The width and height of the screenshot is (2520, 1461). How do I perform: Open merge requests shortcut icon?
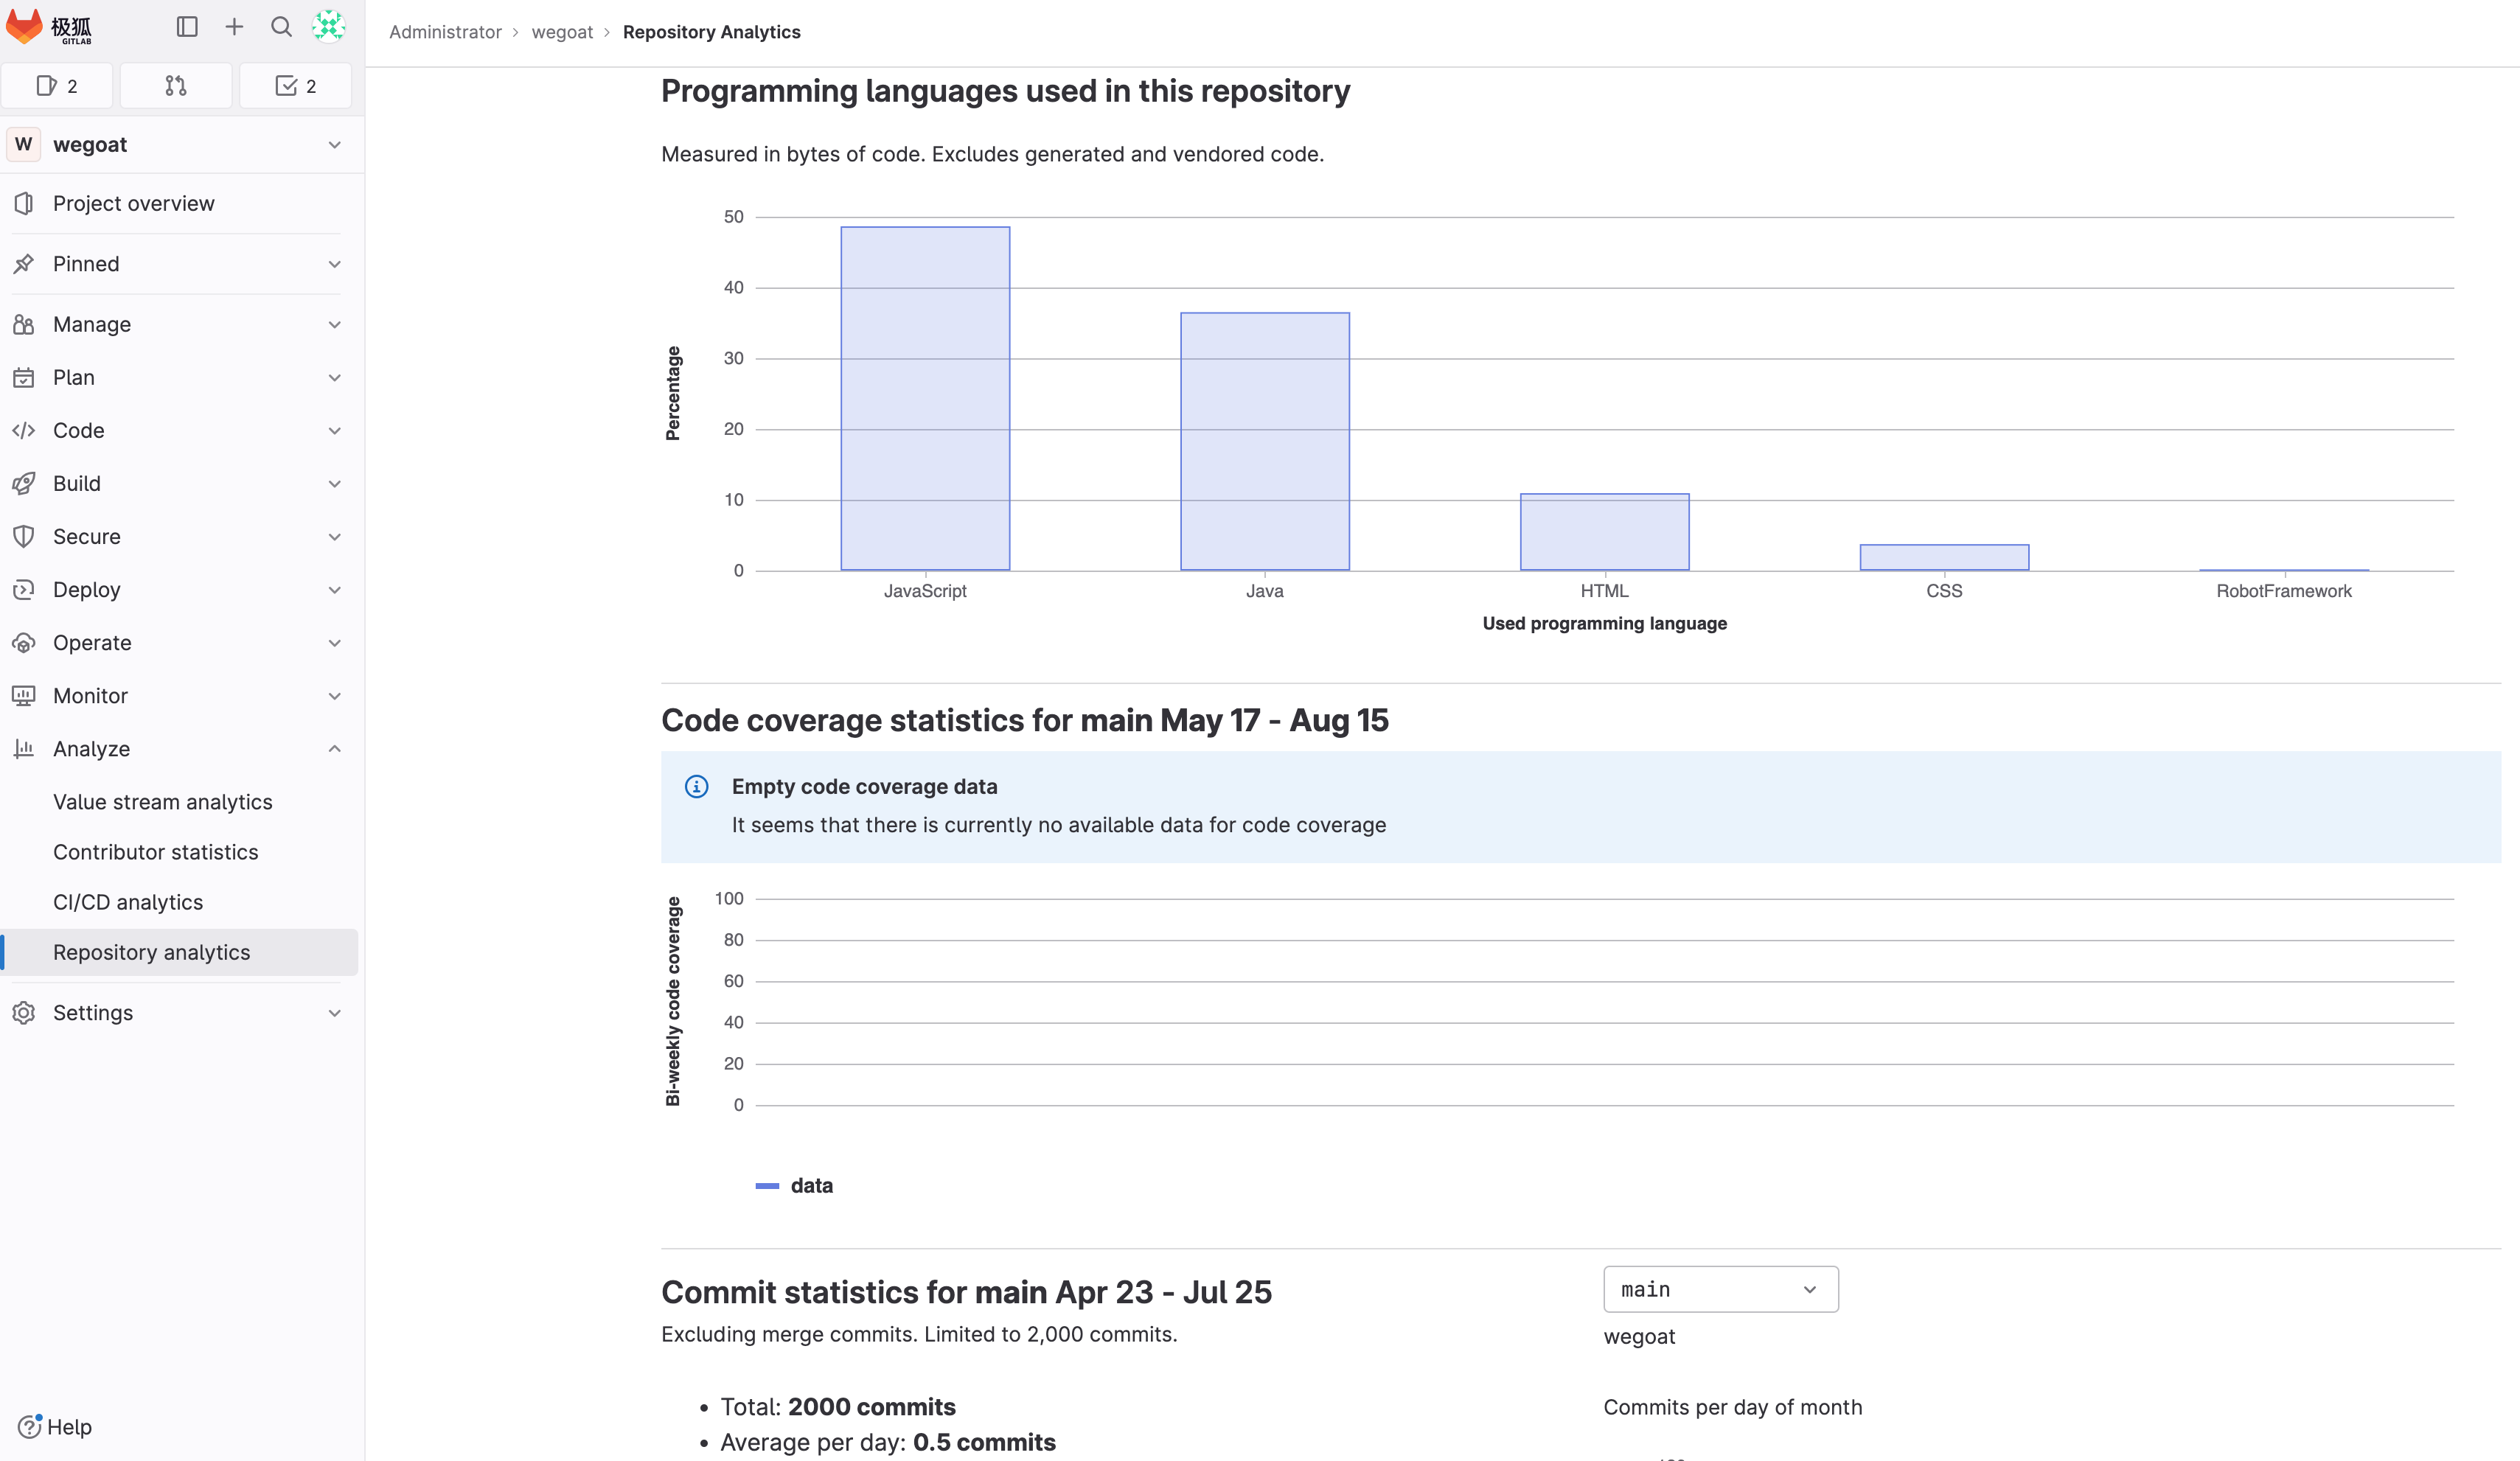click(176, 86)
